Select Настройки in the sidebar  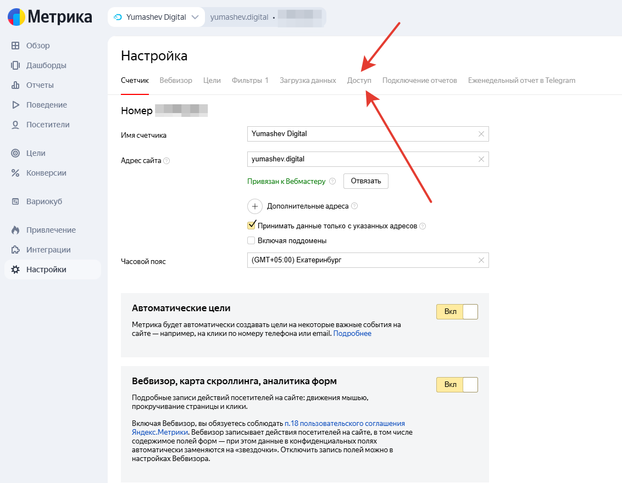(x=53, y=270)
